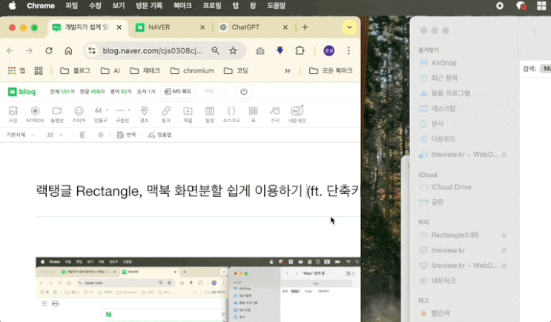Open MYBOX from the editor toolbar
This screenshot has width=551, height=322.
click(35, 114)
